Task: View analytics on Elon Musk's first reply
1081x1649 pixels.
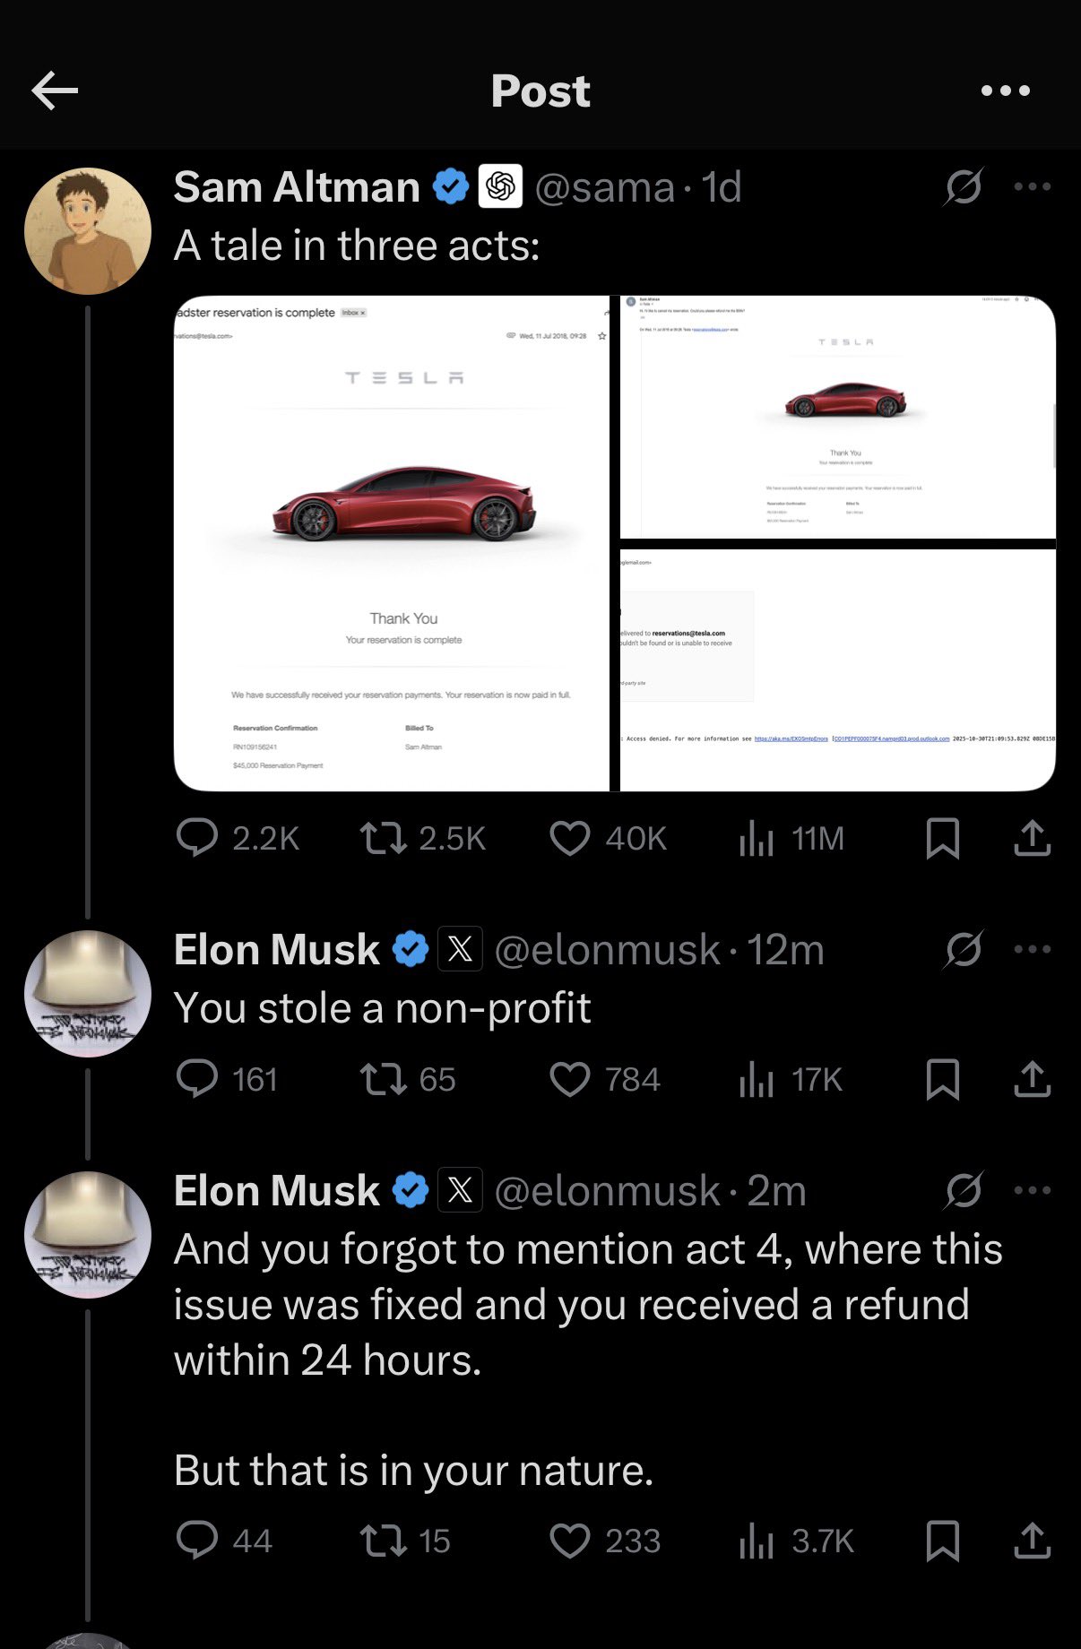Action: pos(757,1080)
